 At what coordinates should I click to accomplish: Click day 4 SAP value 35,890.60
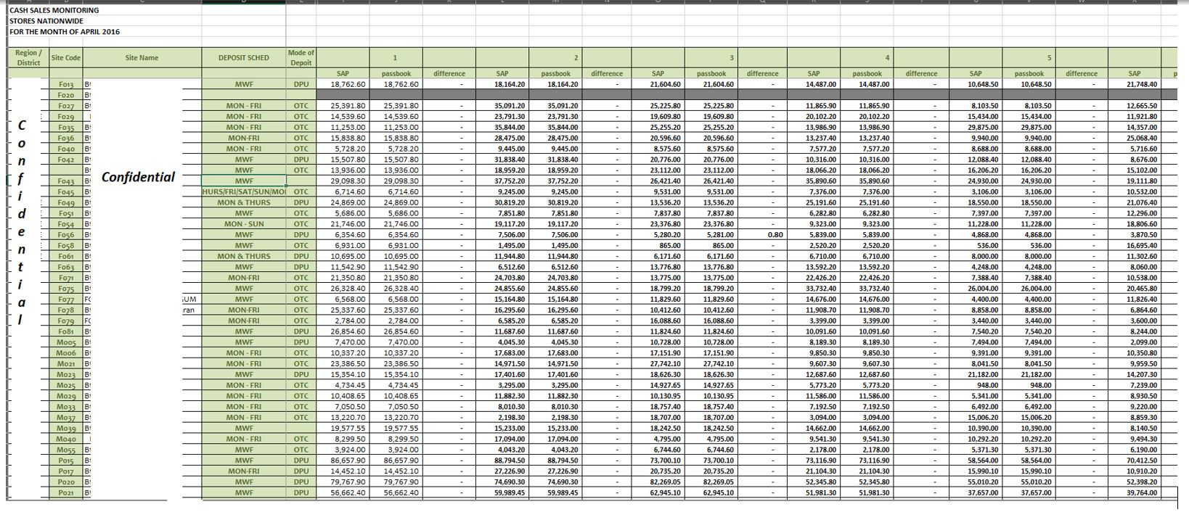[x=814, y=181]
